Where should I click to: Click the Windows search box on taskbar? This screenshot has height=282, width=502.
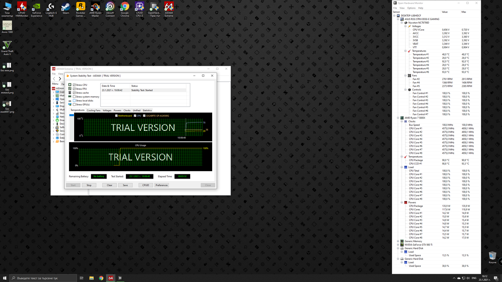coord(42,278)
